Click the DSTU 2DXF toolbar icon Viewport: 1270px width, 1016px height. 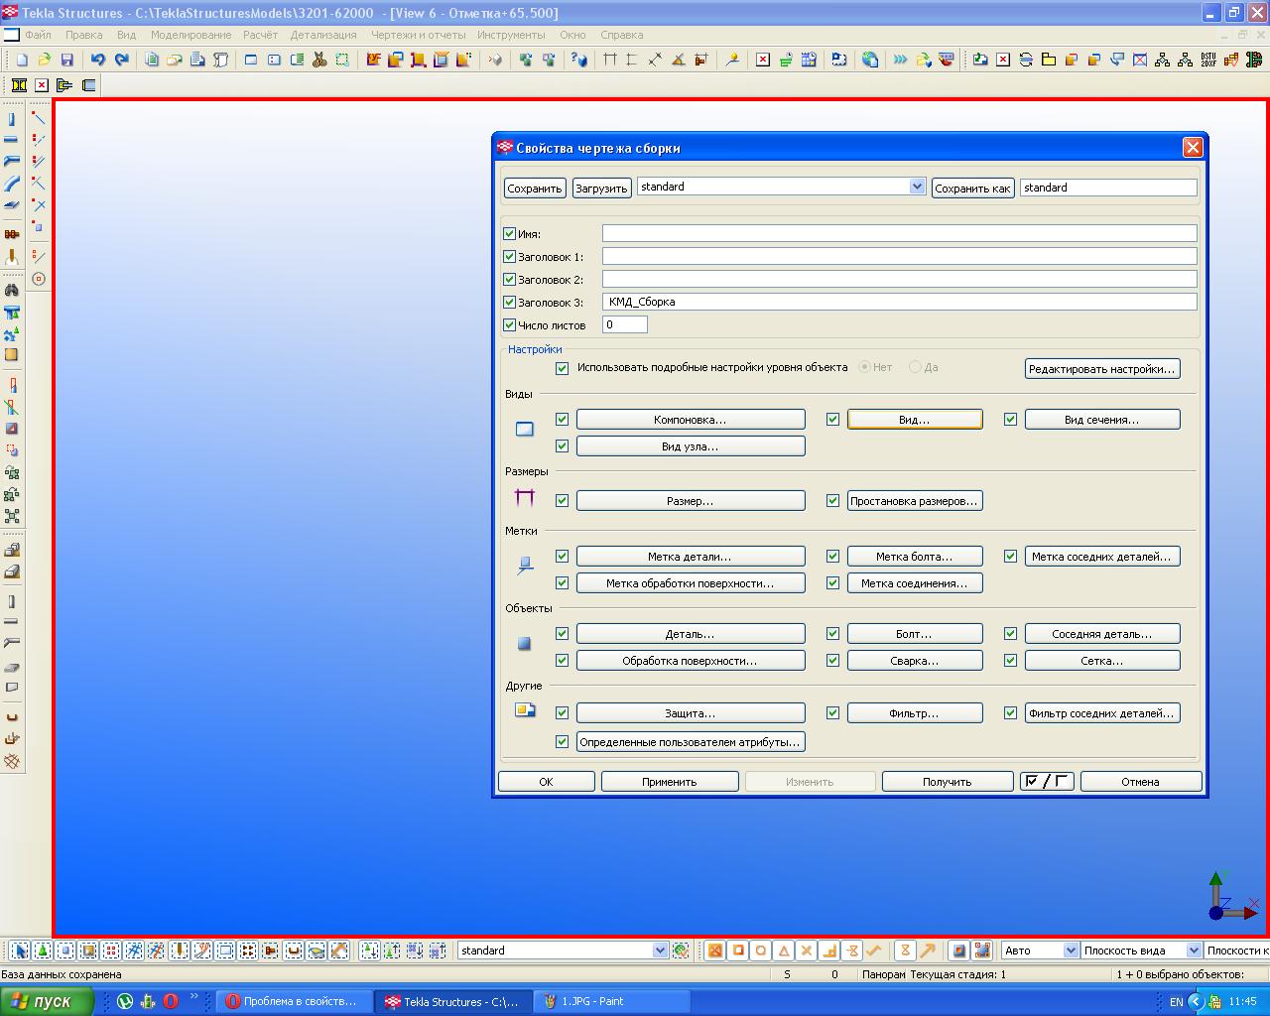coord(1208,60)
